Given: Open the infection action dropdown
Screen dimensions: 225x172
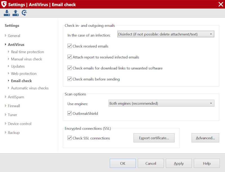Looking at the screenshot, I should [166, 34].
